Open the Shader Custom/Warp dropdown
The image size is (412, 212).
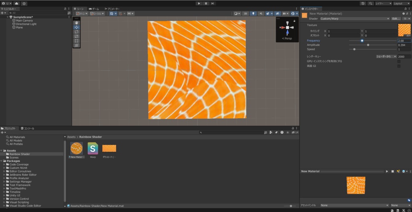[354, 19]
